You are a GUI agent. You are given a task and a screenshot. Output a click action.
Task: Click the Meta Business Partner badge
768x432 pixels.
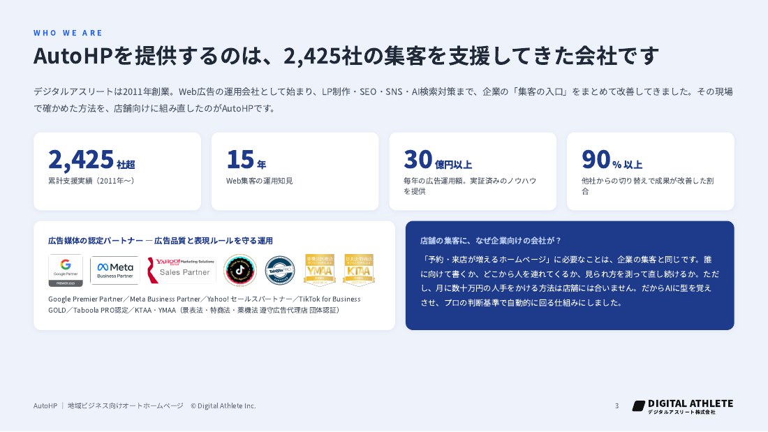(115, 270)
